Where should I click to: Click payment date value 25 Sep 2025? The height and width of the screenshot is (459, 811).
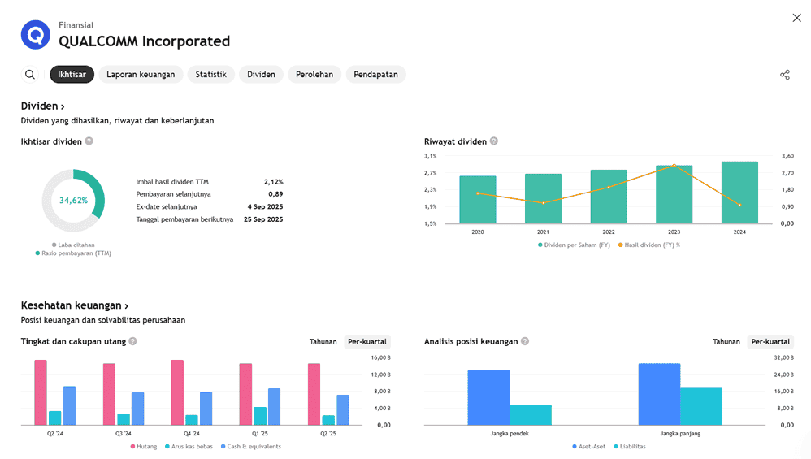263,219
